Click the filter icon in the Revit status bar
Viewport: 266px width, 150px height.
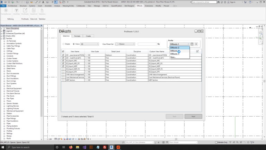pyautogui.click(x=252, y=142)
